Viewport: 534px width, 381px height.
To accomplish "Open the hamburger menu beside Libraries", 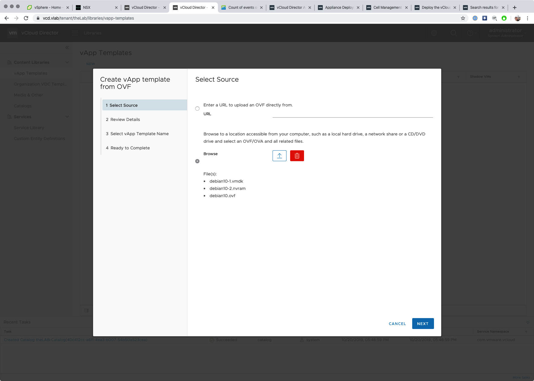I will point(75,33).
